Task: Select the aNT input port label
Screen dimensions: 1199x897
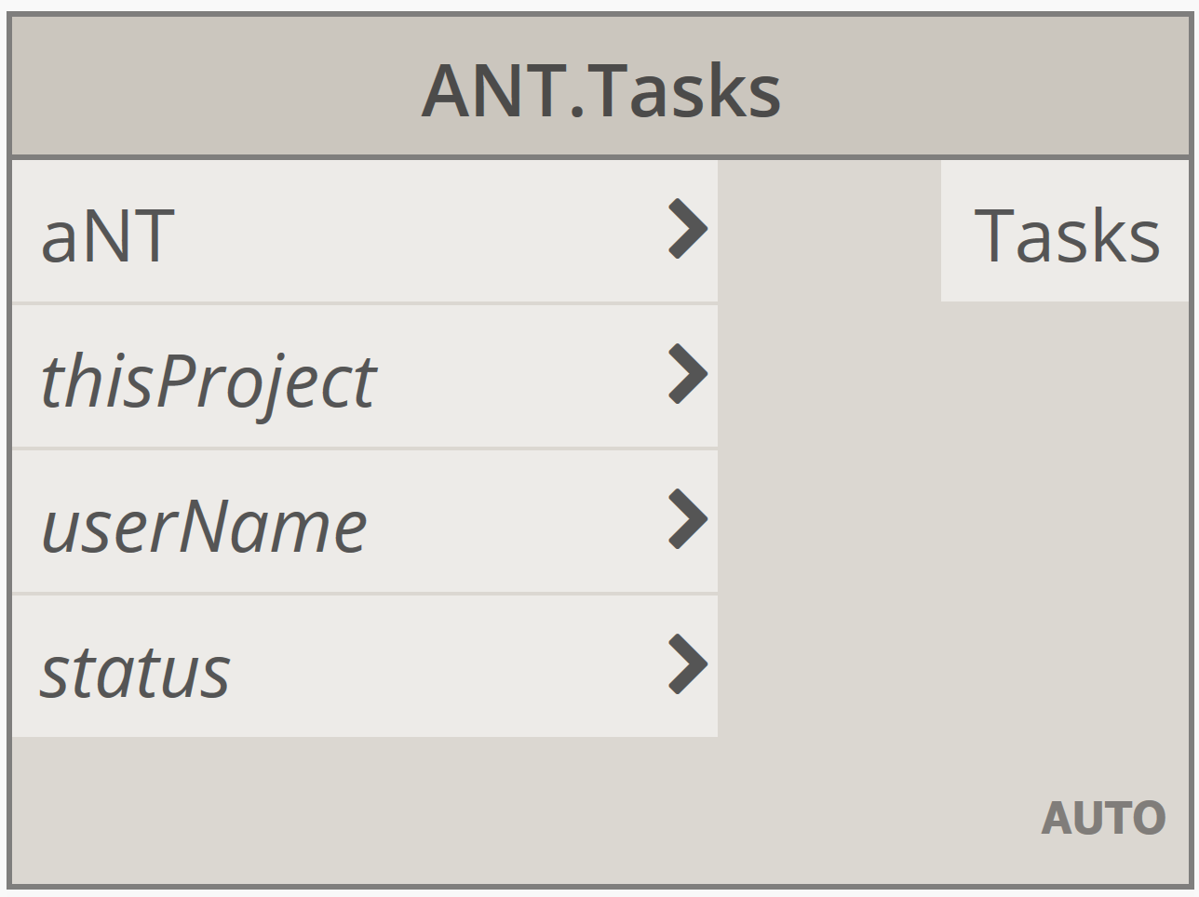Action: coord(108,235)
